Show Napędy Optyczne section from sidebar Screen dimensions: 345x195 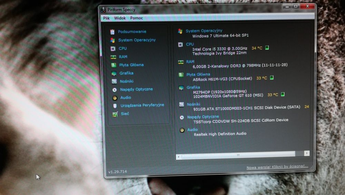[136, 89]
